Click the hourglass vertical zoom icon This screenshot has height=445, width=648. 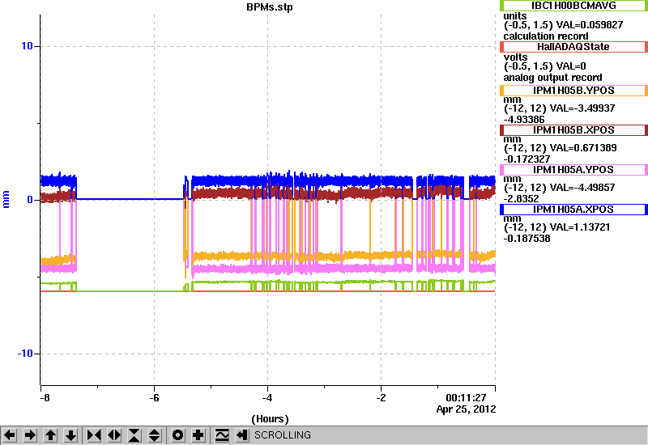pos(134,435)
